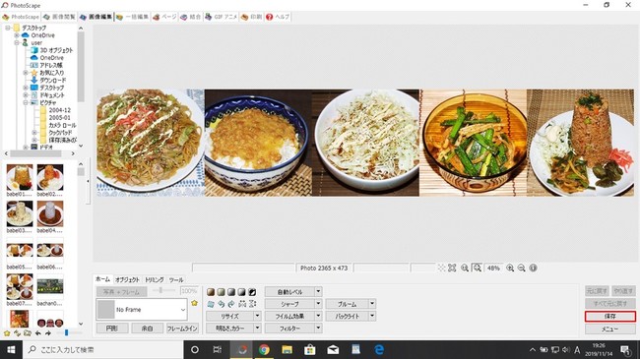The height and width of the screenshot is (359, 640).
Task: Open the バックライト dropdown arrow
Action: point(372,316)
